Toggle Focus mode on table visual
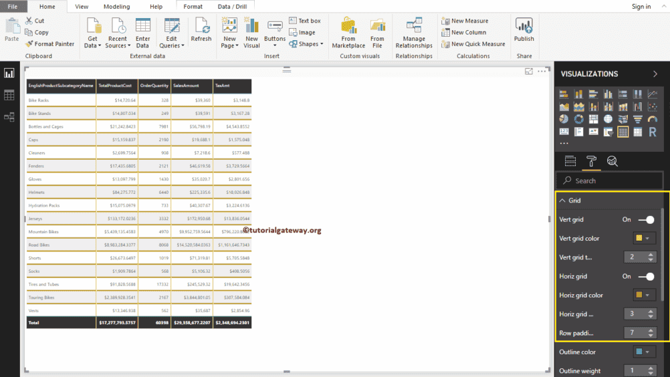 tap(528, 72)
